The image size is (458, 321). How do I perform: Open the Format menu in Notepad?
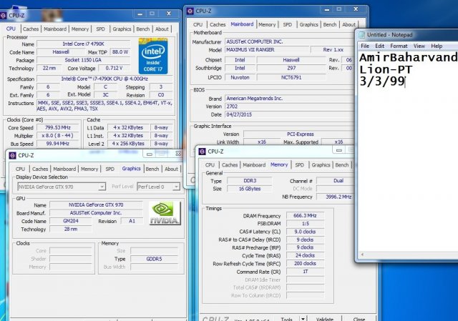(x=399, y=46)
